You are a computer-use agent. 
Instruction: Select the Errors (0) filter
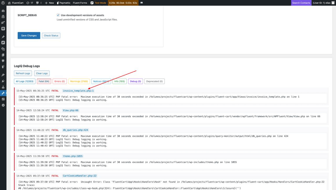point(60,81)
